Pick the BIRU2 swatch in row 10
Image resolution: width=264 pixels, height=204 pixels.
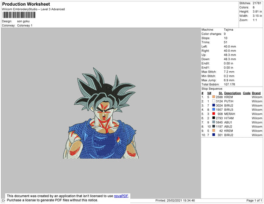(x=214, y=135)
